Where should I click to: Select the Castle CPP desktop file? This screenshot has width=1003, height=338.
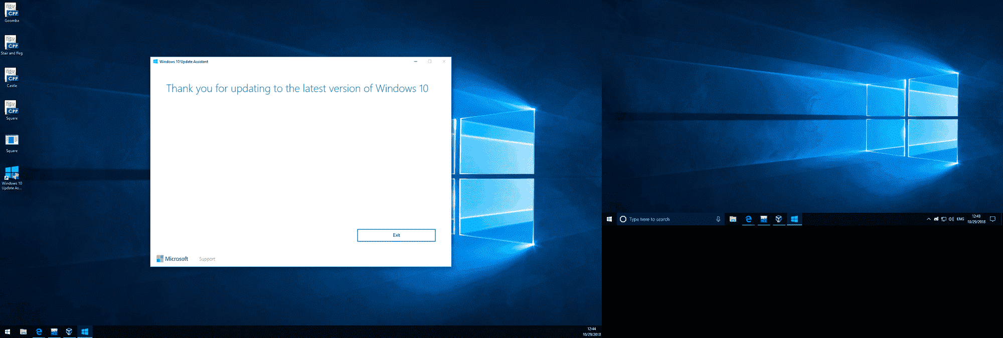click(12, 78)
